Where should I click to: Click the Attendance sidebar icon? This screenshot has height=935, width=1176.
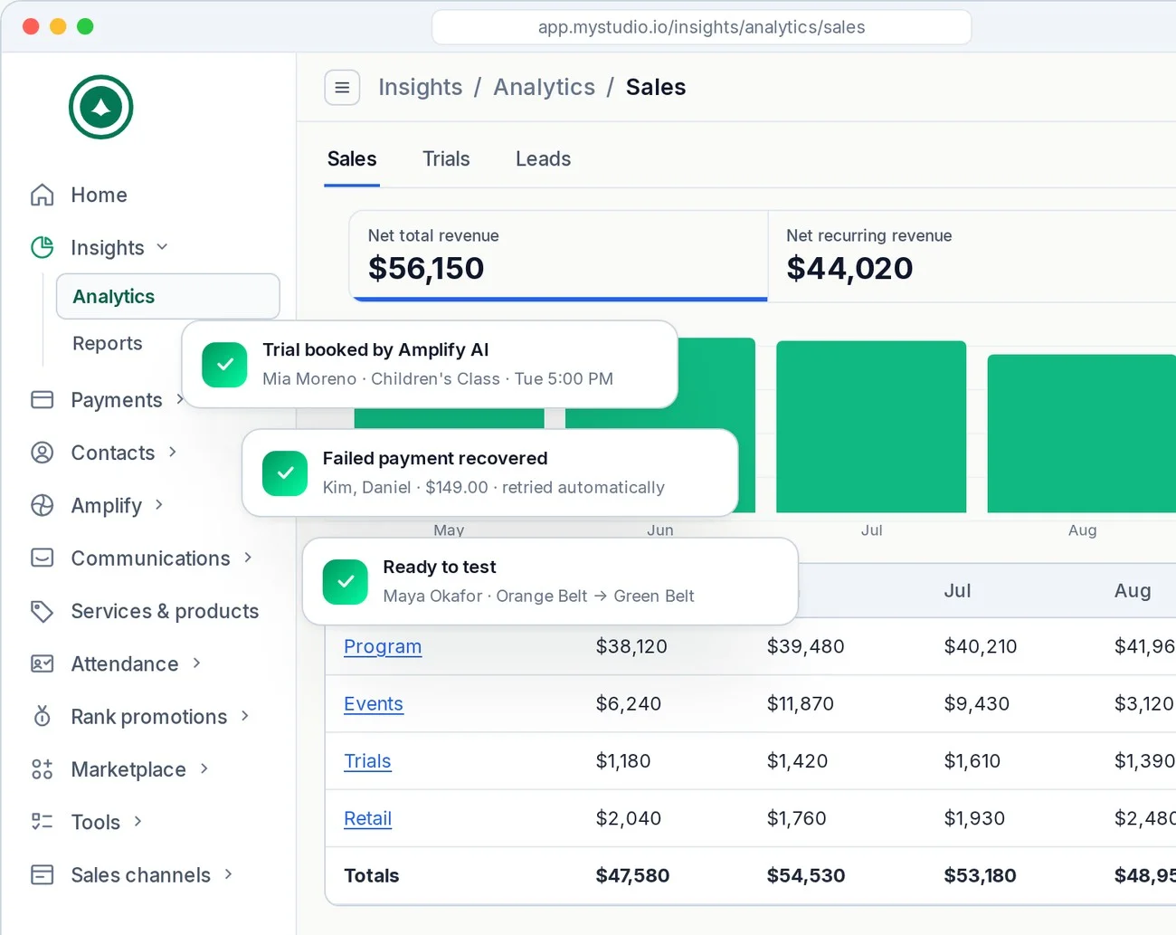click(x=43, y=663)
